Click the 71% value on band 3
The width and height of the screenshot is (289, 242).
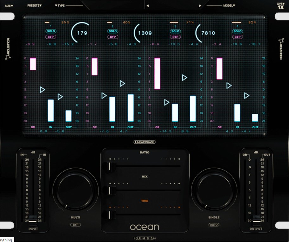tap(190, 22)
